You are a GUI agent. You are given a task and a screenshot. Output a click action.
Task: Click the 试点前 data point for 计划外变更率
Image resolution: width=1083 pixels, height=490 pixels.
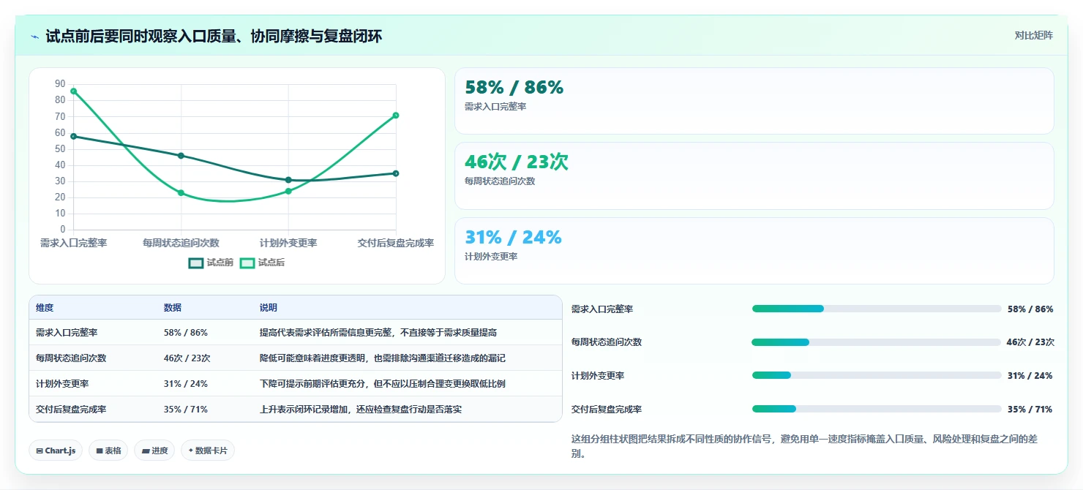click(288, 180)
